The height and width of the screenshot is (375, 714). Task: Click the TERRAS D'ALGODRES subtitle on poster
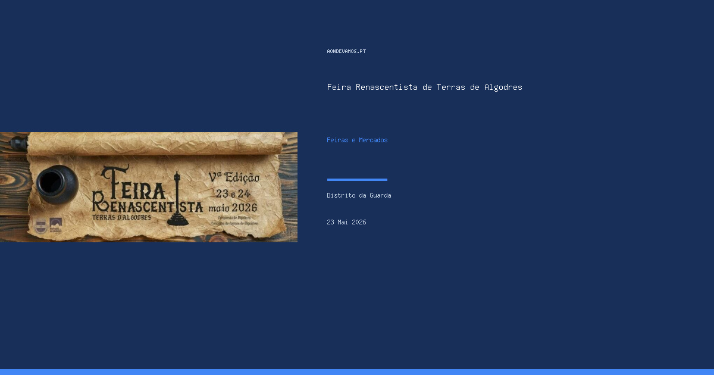(x=121, y=217)
